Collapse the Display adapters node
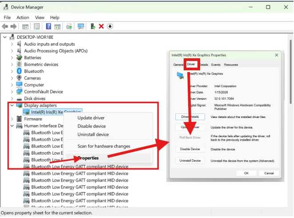 (x=12, y=105)
